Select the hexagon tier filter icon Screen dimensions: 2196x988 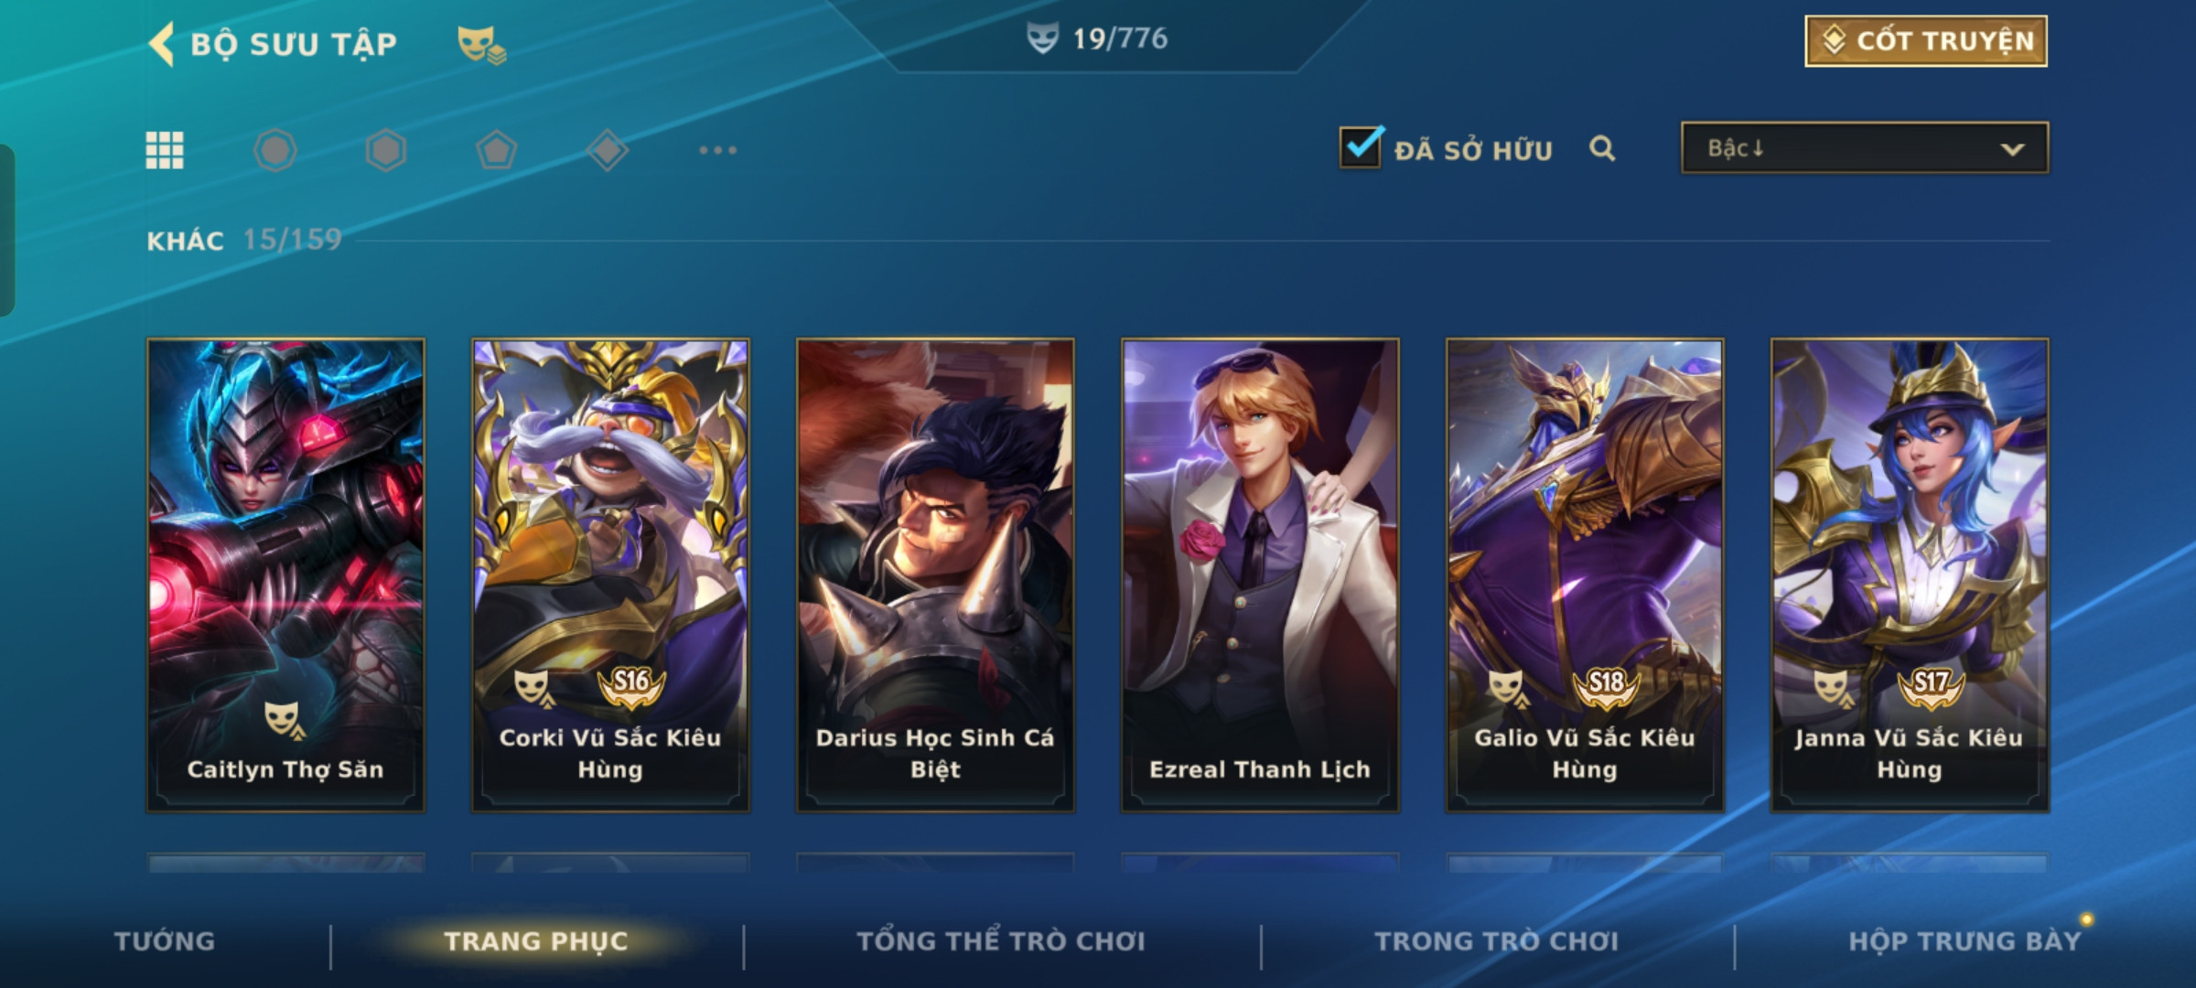(x=386, y=150)
